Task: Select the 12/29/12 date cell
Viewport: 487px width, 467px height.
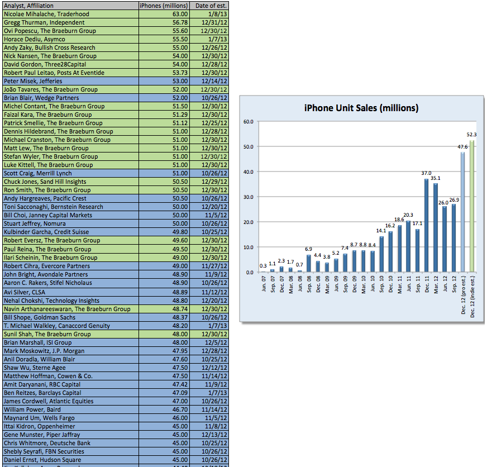Action: [209, 182]
